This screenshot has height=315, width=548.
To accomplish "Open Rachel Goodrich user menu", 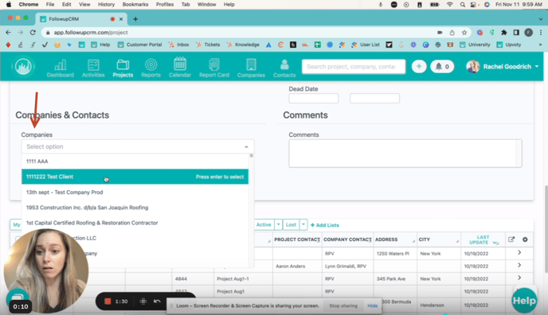I will pos(503,66).
